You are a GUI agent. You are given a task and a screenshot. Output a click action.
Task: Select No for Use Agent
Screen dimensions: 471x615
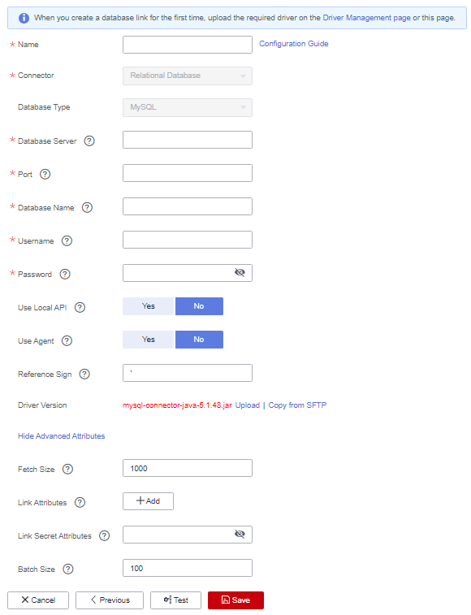[x=199, y=340]
